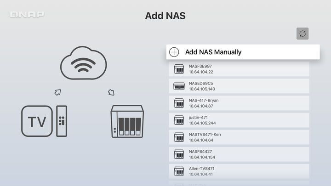
Task: Click the IP address 10.64.104.87
Action: [x=201, y=106]
